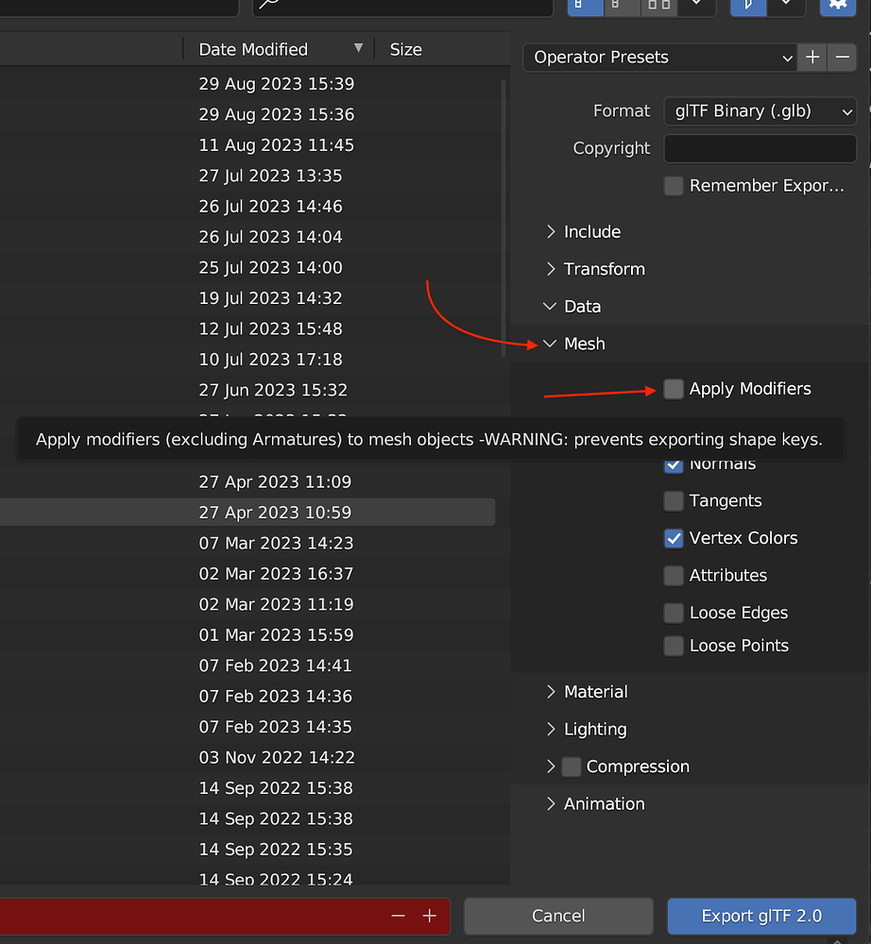871x944 pixels.
Task: Select file dated 19 Jul 2023 14:32
Action: (x=248, y=298)
